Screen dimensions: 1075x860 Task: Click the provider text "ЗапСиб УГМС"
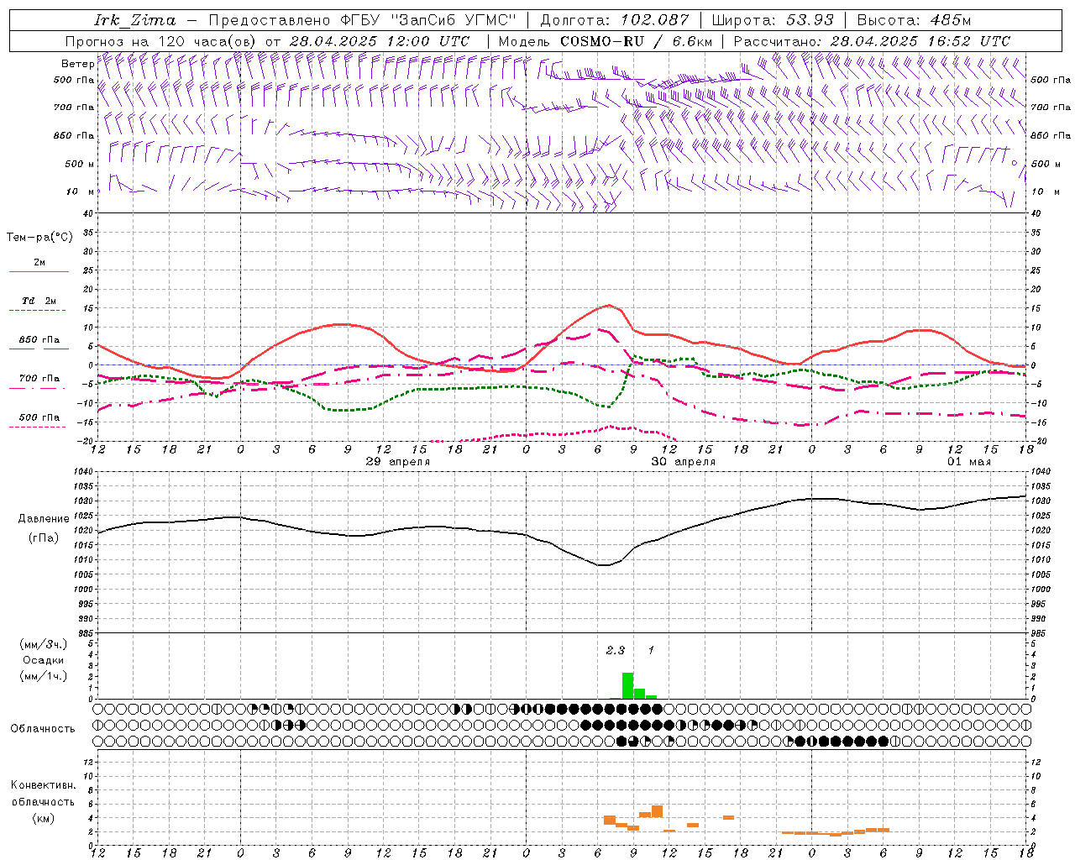pos(454,20)
